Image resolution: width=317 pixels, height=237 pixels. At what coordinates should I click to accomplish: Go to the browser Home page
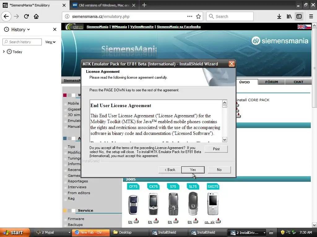(36, 16)
